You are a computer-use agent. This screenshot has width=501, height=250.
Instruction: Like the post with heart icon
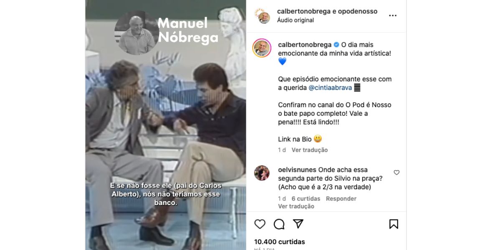(x=260, y=224)
